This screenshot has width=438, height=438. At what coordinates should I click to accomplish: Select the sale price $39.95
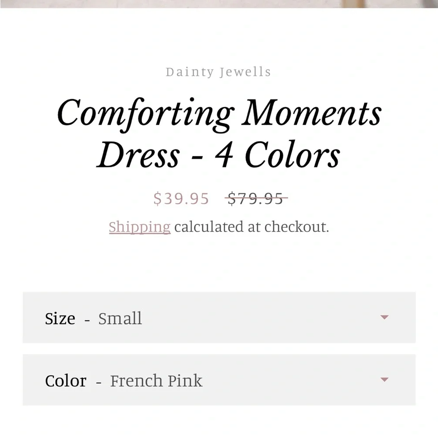coord(181,199)
